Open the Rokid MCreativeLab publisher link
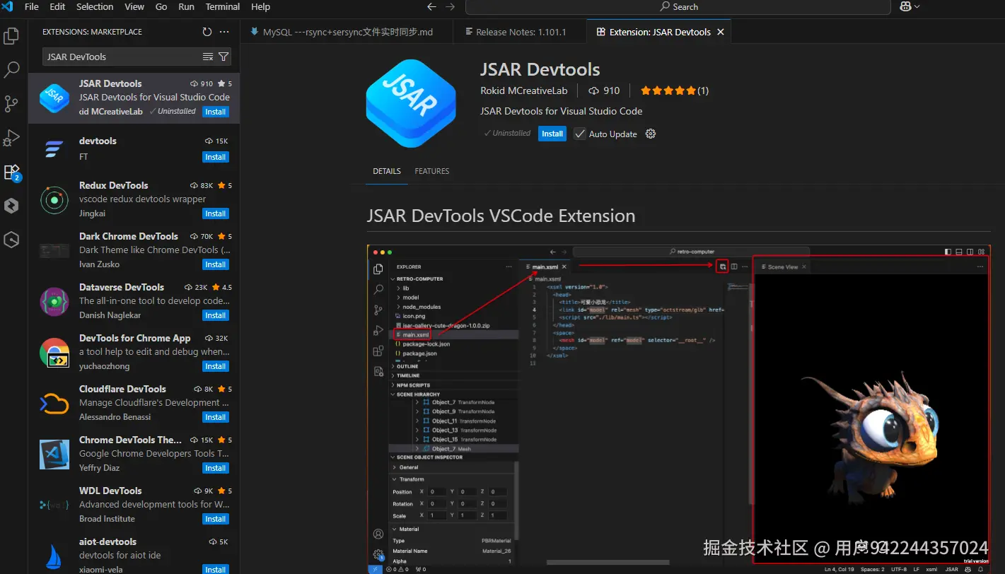The height and width of the screenshot is (574, 1005). tap(523, 90)
